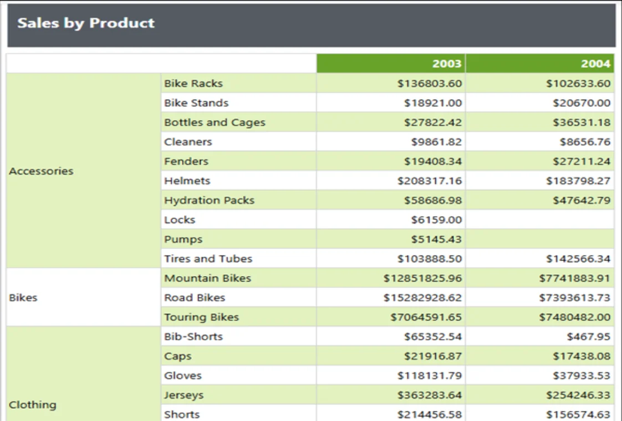Viewport: 622px width, 421px height.
Task: Select the Gloves product label
Action: [x=183, y=375]
